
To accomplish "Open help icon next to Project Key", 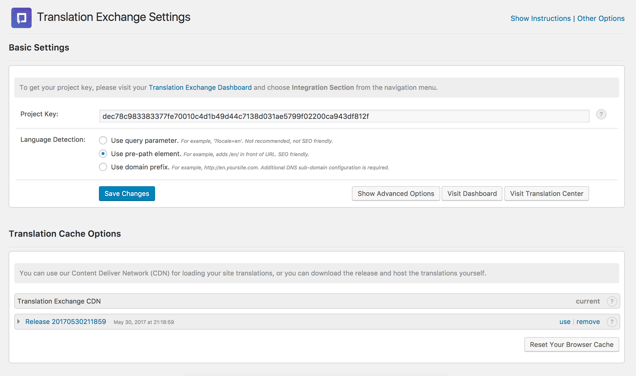I will [601, 114].
